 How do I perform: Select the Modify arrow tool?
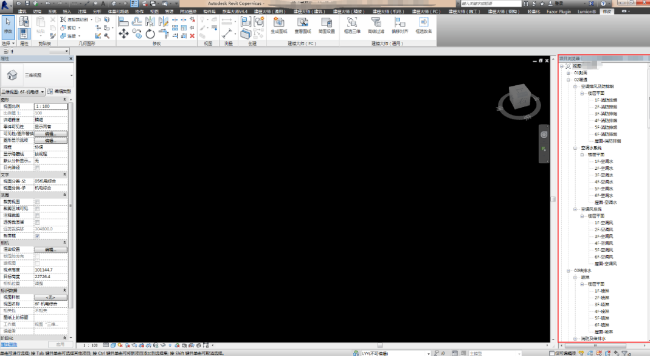(8, 27)
